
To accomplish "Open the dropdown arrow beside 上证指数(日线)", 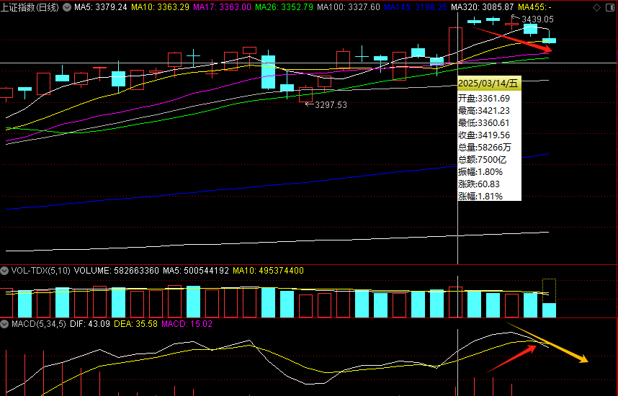I will tap(67, 7).
